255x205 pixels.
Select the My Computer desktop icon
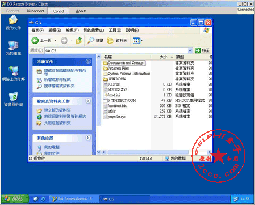click(x=13, y=48)
